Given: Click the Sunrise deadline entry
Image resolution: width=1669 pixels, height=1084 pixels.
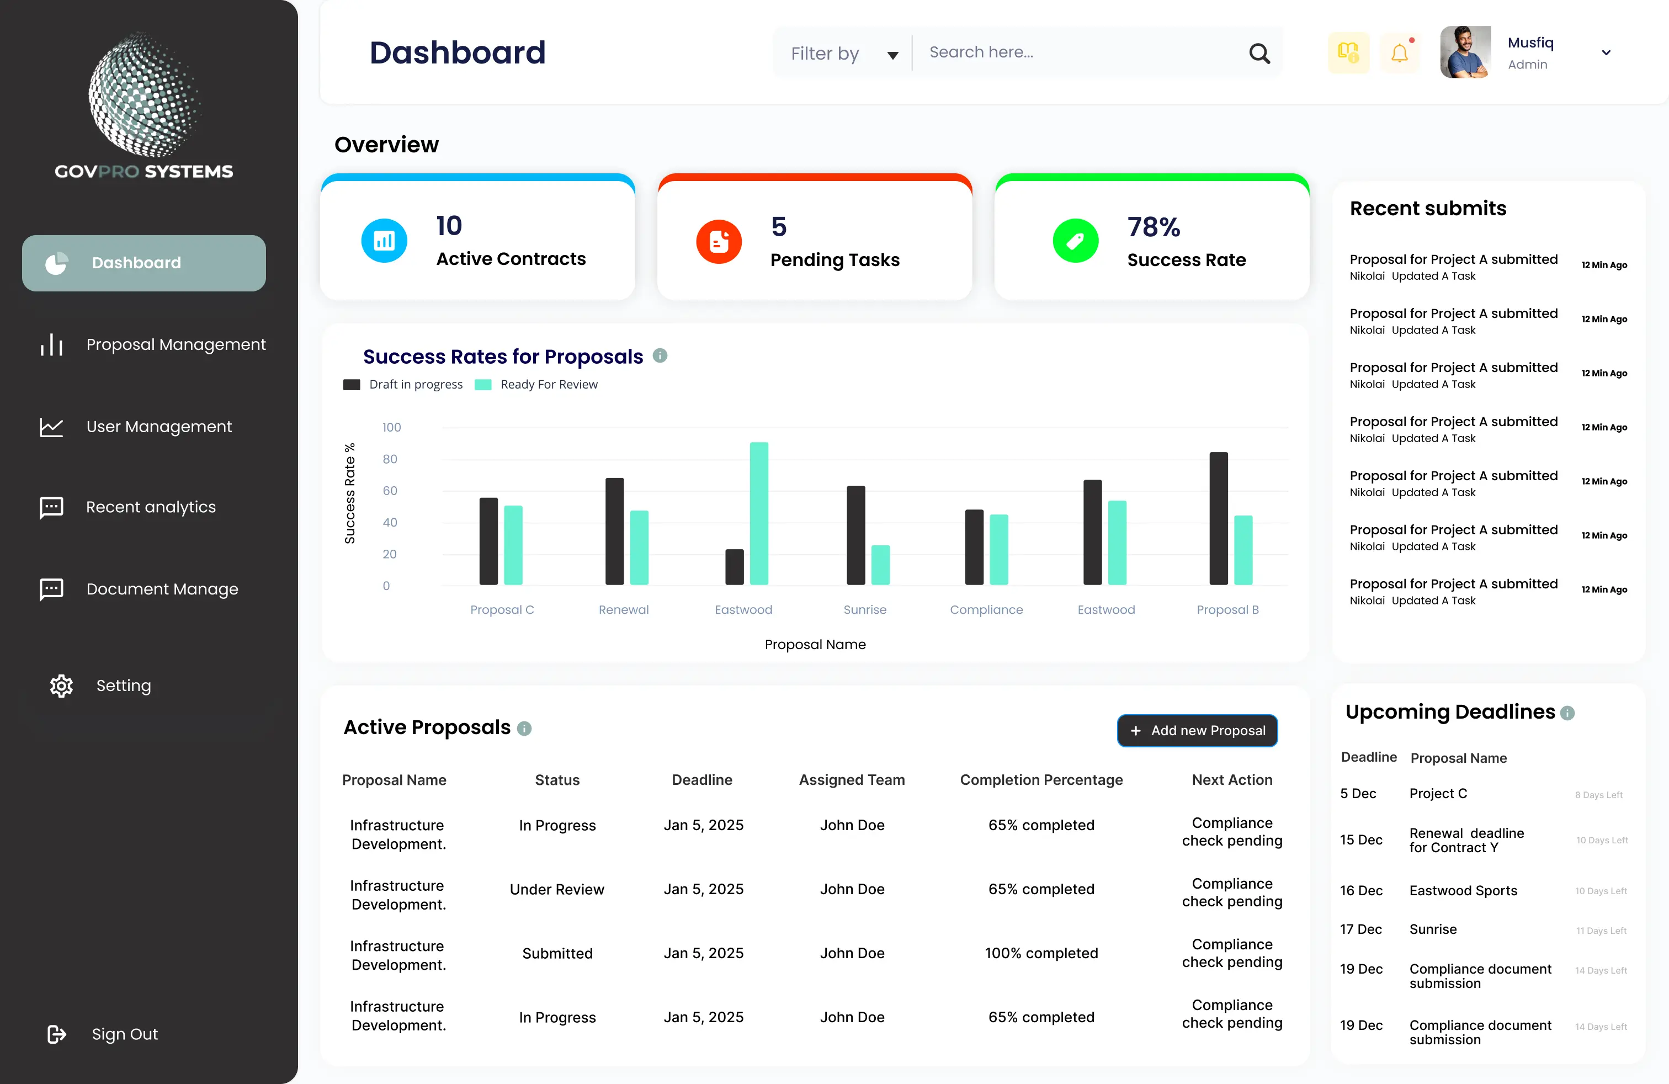Looking at the screenshot, I should pos(1433,929).
